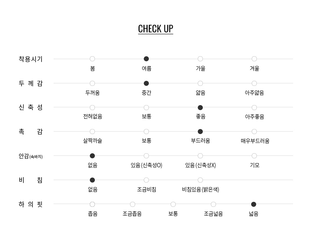Pick the 아주얇음 thickness dot

coord(254,83)
